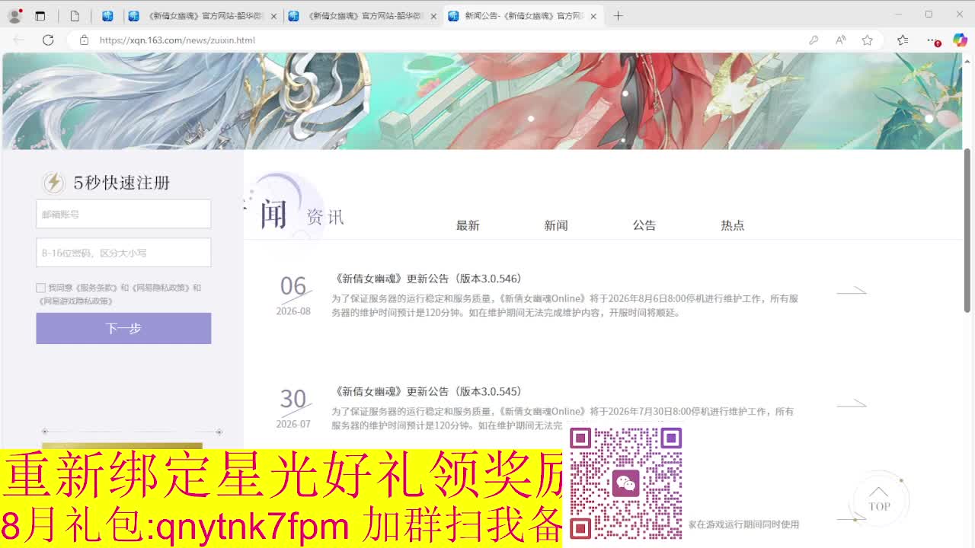
Task: Switch to the 热点 news tab
Action: 733,225
